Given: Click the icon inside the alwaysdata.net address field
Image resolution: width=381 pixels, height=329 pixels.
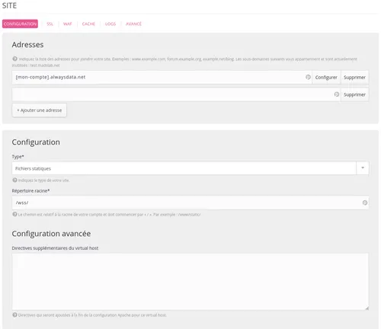Looking at the screenshot, I should pyautogui.click(x=308, y=77).
